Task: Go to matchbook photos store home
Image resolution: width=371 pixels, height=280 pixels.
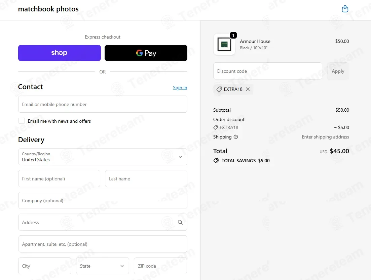Action: [x=48, y=9]
